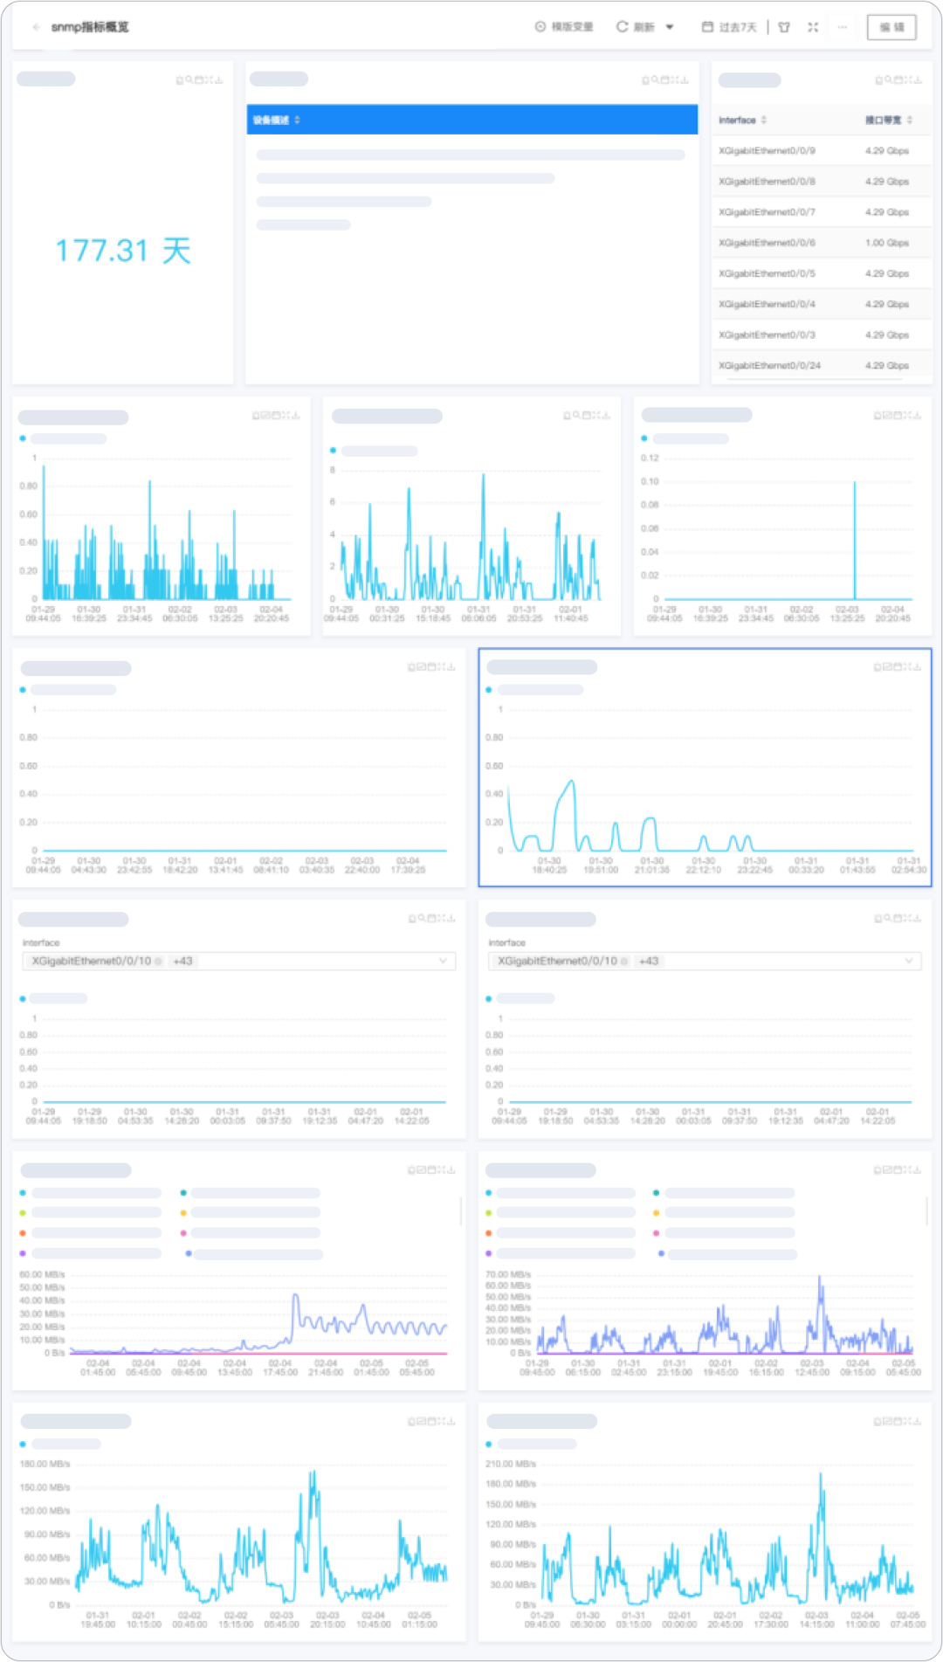Viewport: 943px width, 1662px height.
Task: Download data from the left interface selector panel
Action: (451, 918)
